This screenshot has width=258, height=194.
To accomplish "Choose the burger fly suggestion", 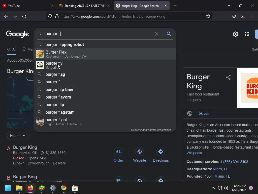I will click(x=105, y=65).
